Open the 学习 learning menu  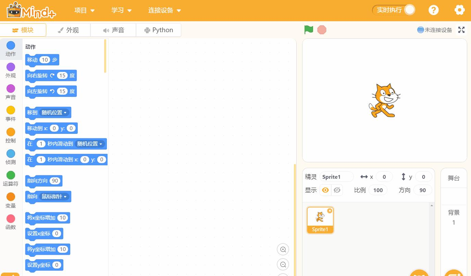(x=121, y=10)
